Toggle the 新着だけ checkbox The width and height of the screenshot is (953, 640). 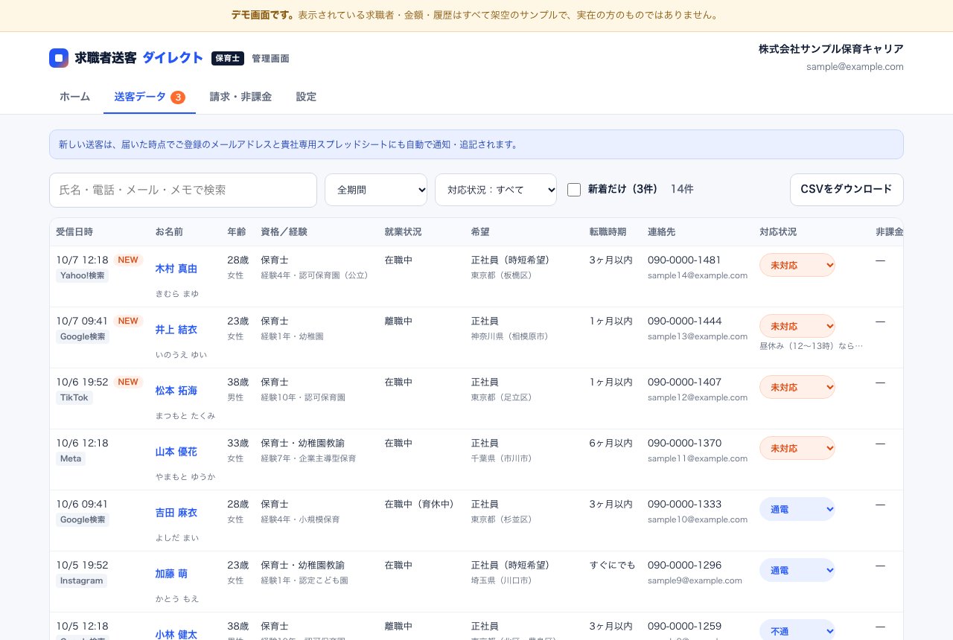tap(574, 190)
